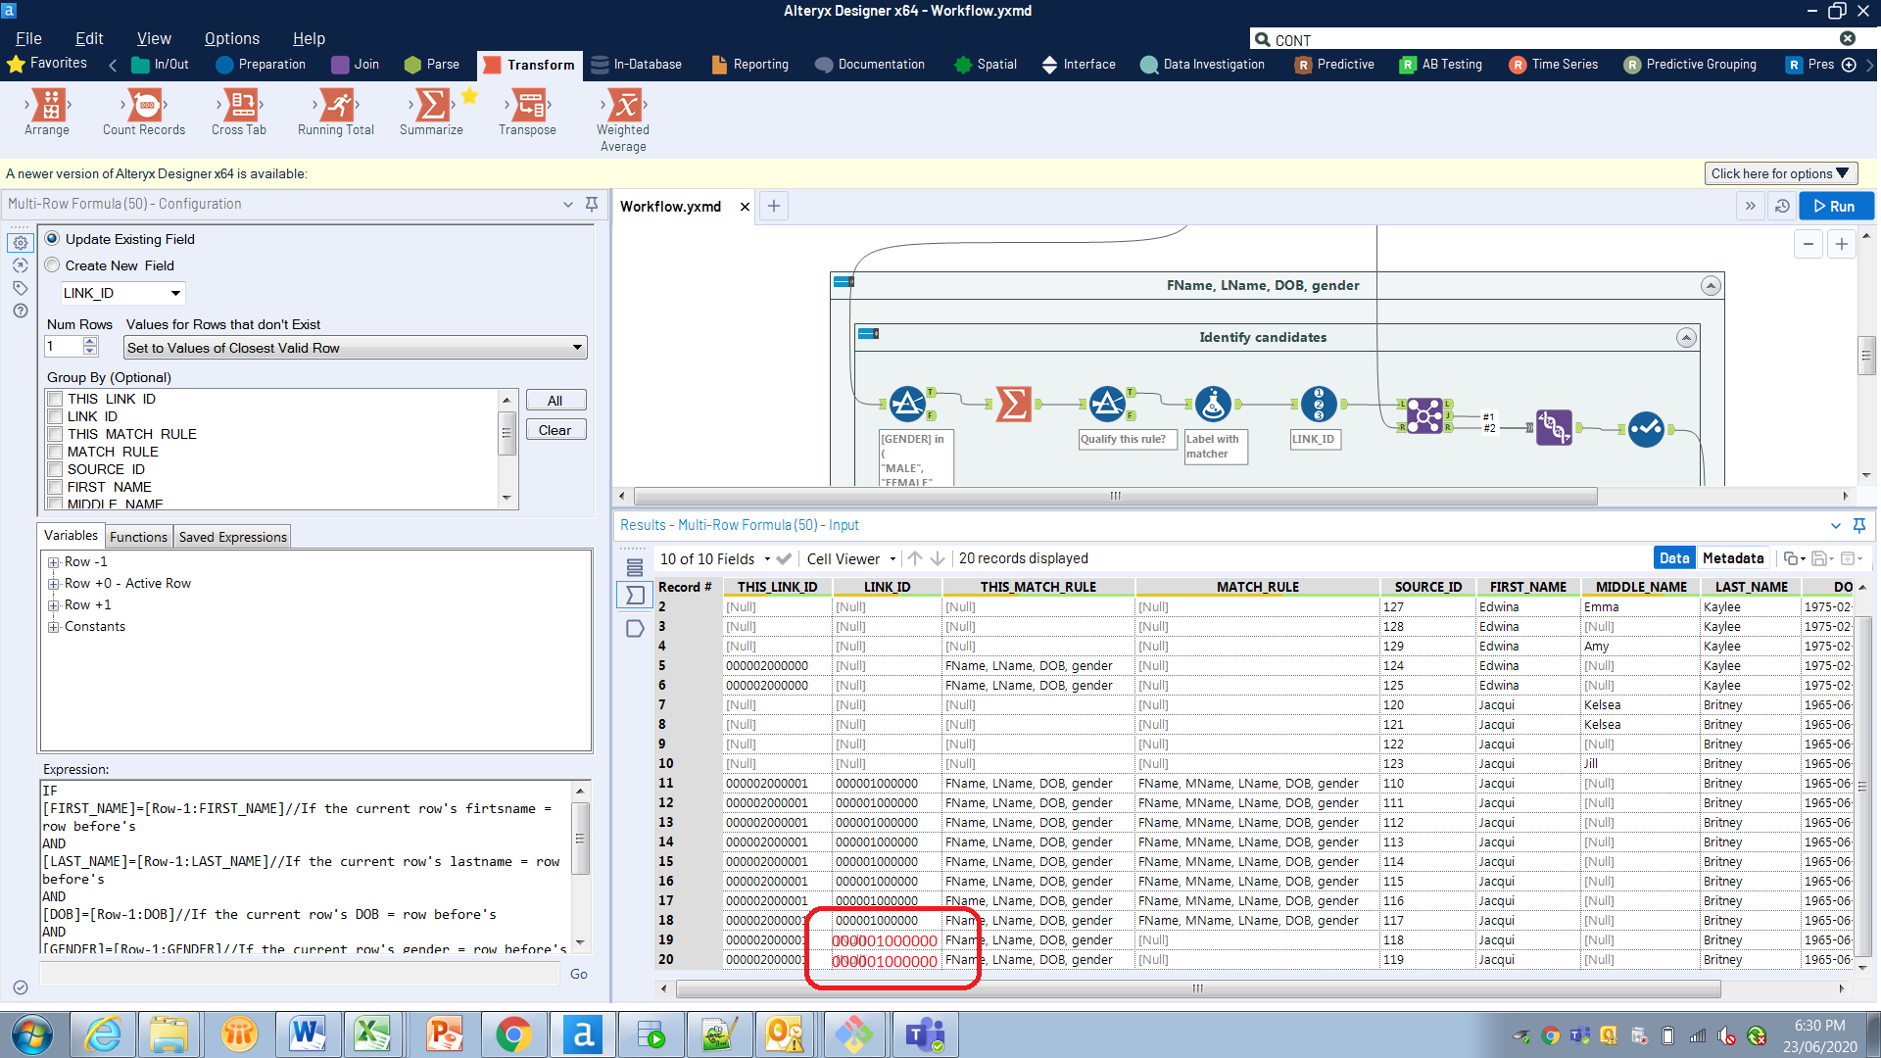
Task: Switch to the Transform ribbon tab
Action: 529,65
